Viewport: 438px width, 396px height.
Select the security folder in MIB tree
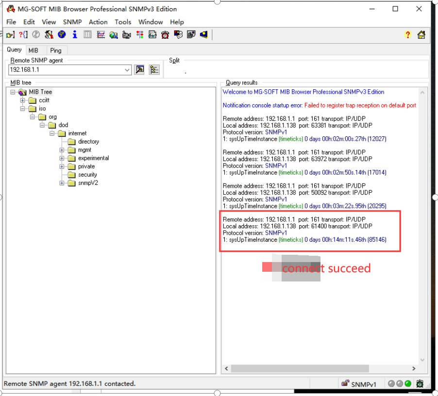[87, 175]
